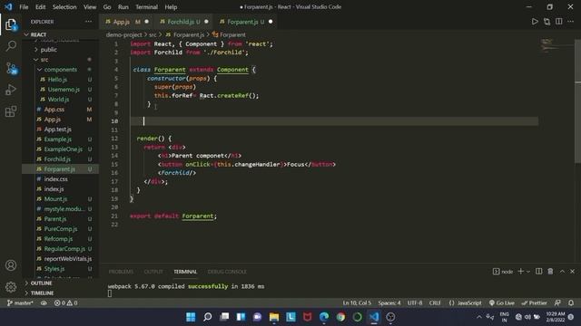Open Windows Start button on taskbar
The image size is (581, 326).
(x=191, y=317)
